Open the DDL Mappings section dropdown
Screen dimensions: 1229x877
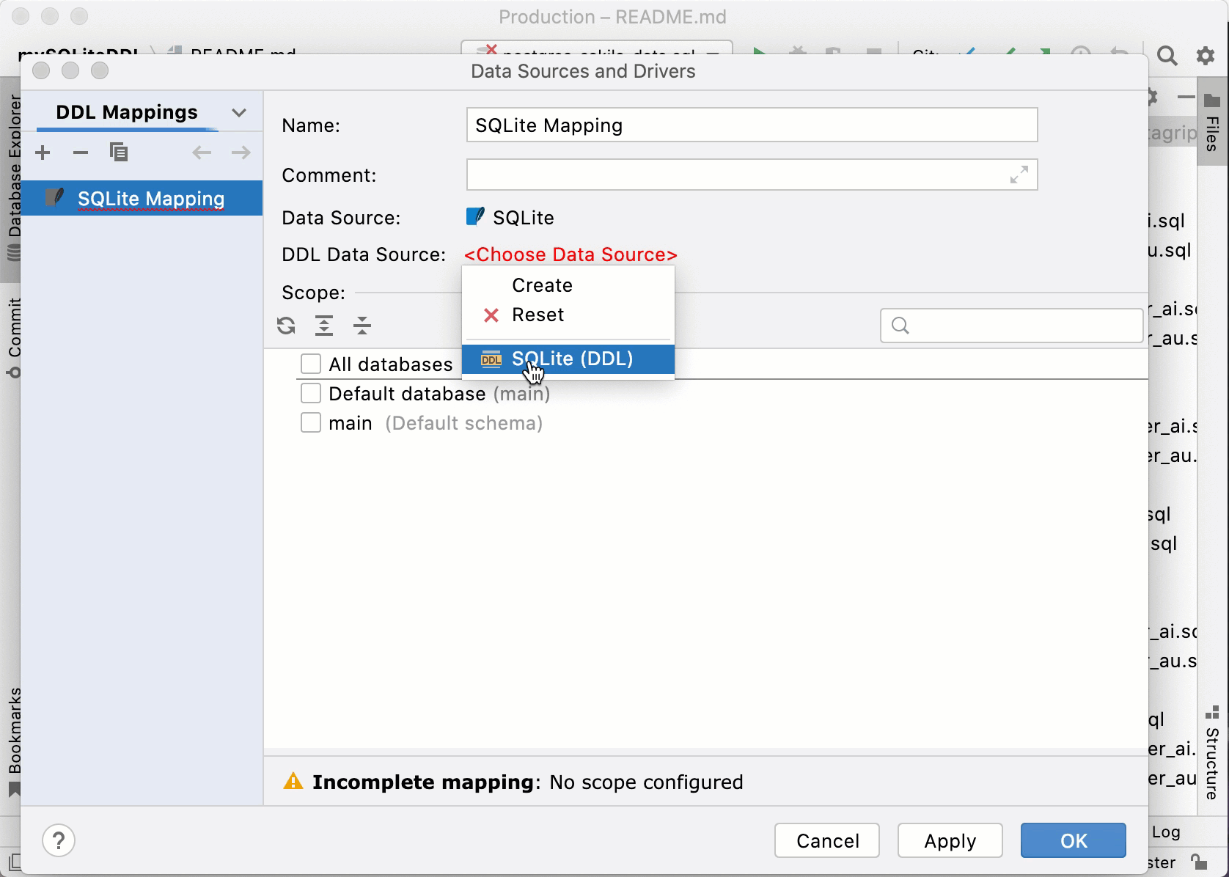(x=238, y=113)
